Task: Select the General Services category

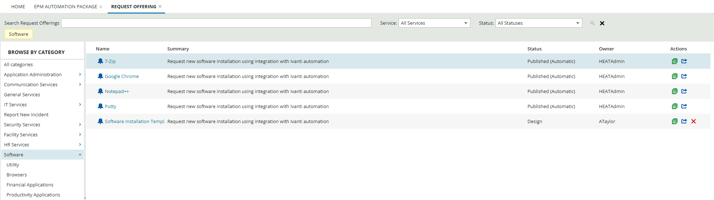Action: (x=22, y=94)
